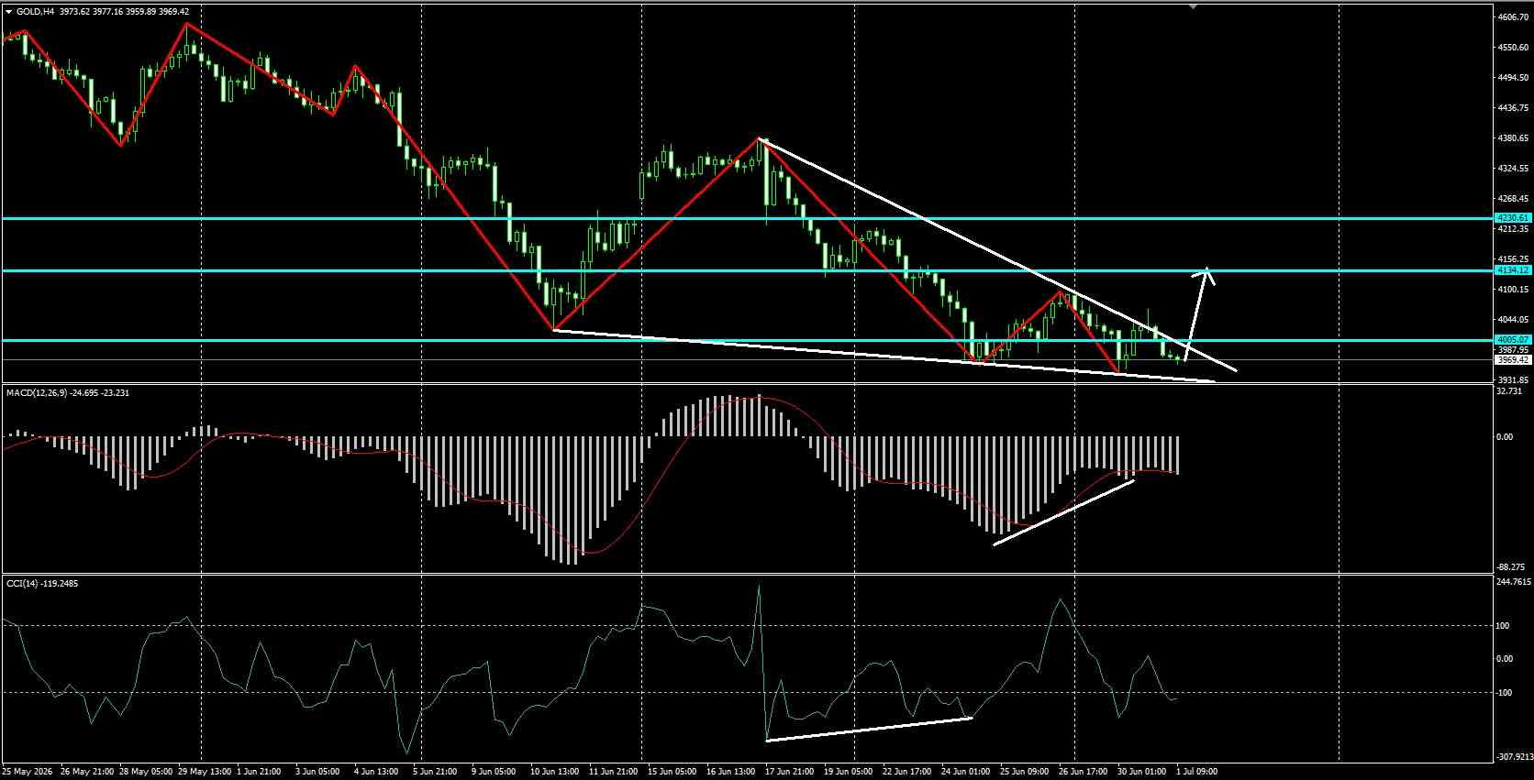Image resolution: width=1534 pixels, height=780 pixels.
Task: Click the 4230.61 cyan price tag
Action: 1513,218
